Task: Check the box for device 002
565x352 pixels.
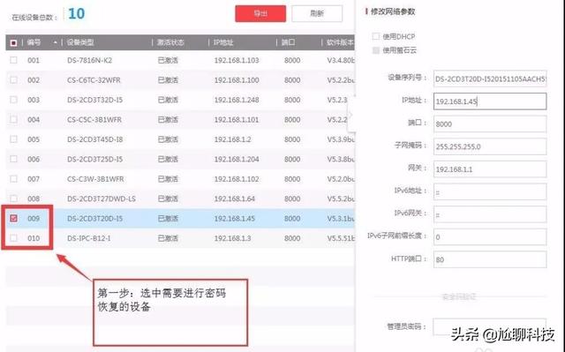Action: [13, 80]
